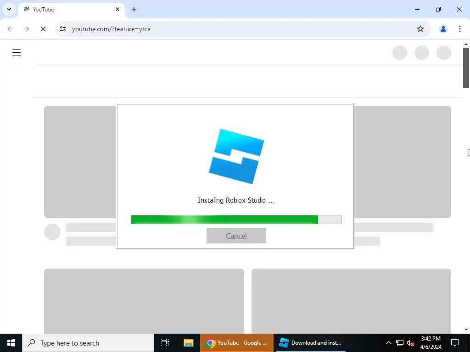Close the YouTube tab
The height and width of the screenshot is (352, 470).
coord(117,9)
